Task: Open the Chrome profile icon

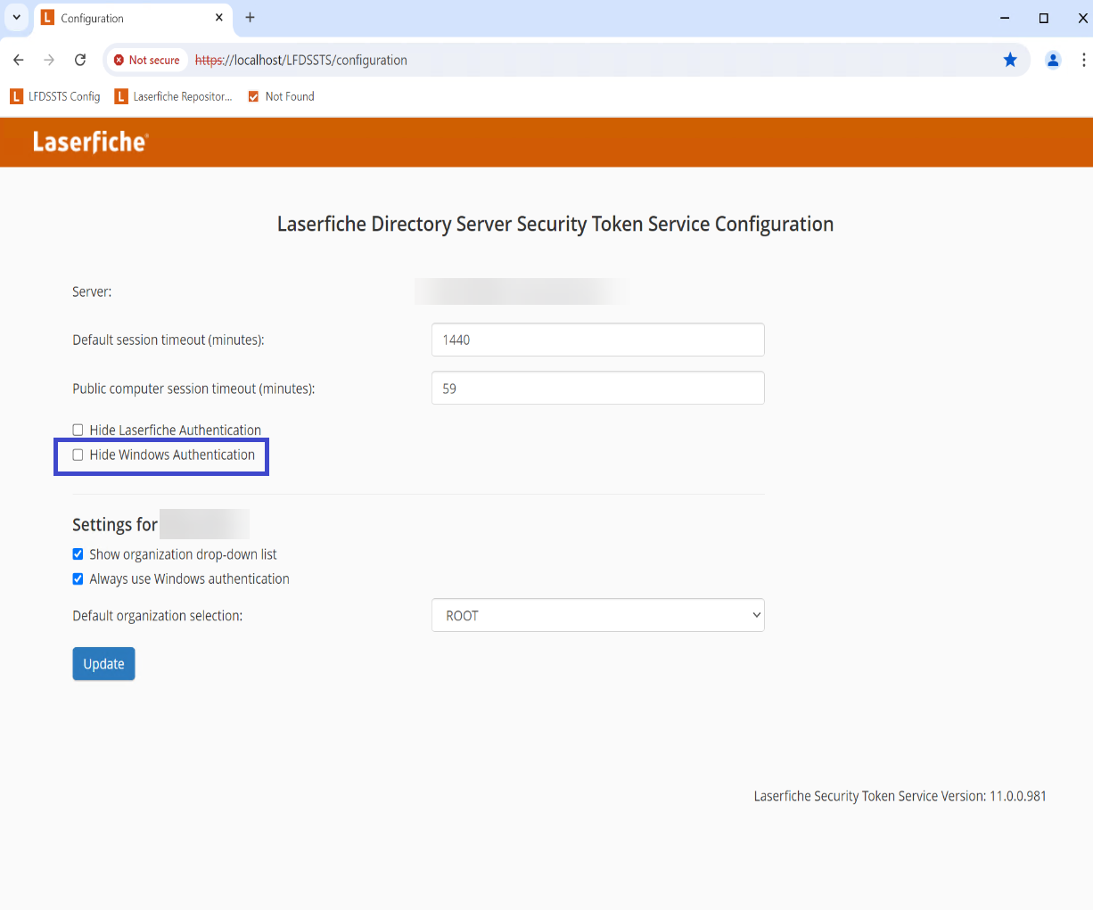Action: click(1053, 60)
